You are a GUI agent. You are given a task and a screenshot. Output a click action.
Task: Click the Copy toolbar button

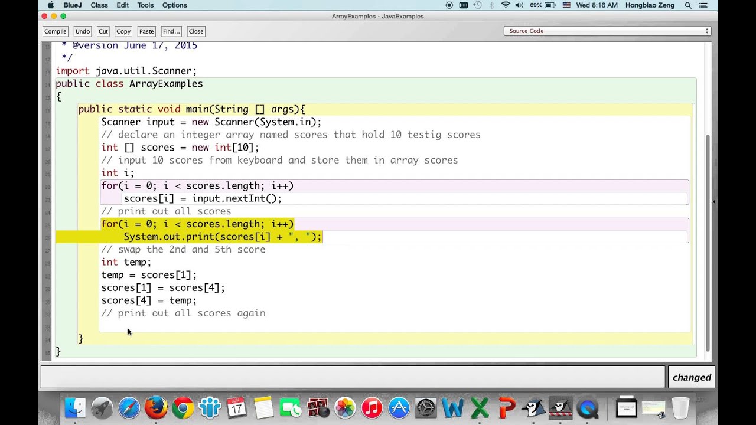click(123, 31)
